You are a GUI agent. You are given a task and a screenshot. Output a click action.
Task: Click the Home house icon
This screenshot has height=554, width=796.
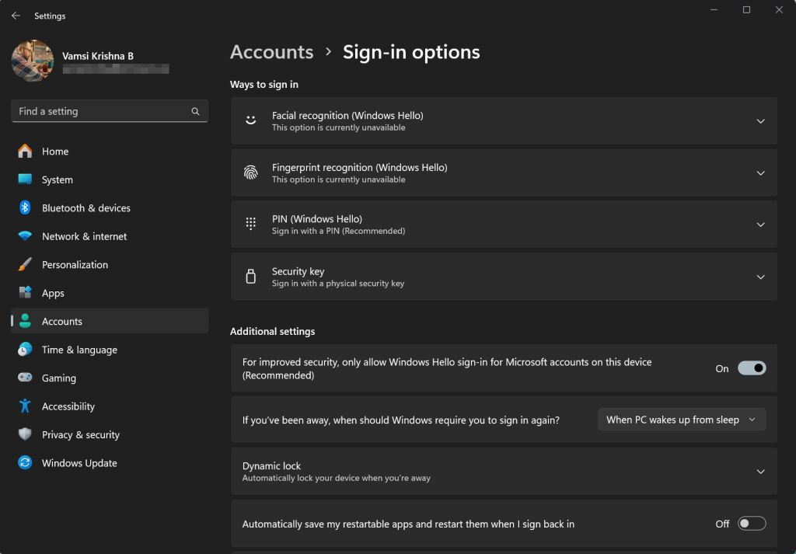tap(25, 152)
